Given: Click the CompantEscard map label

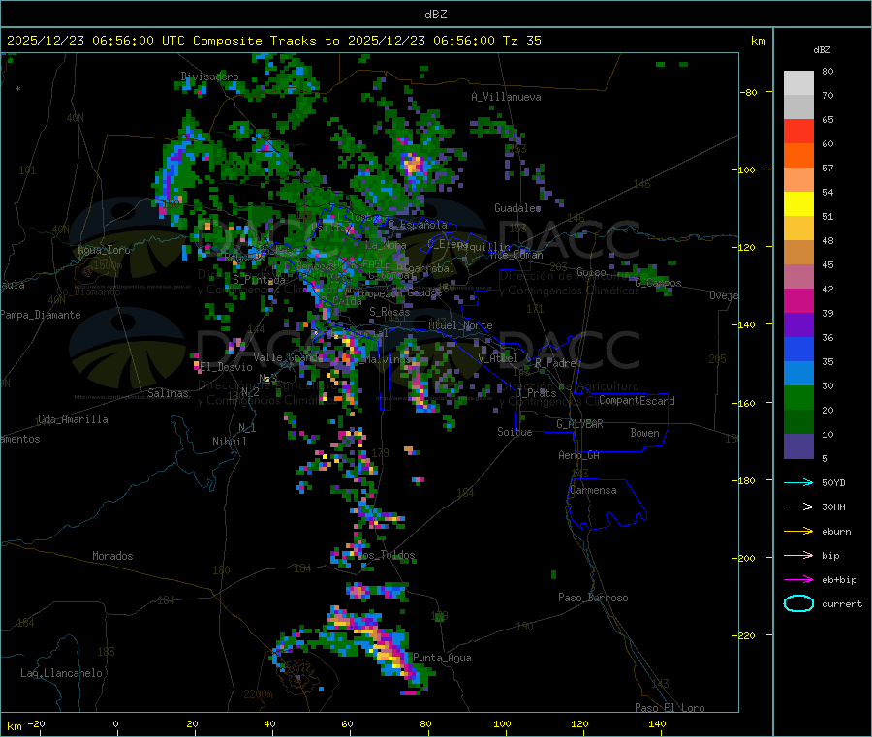Looking at the screenshot, I should pos(637,401).
